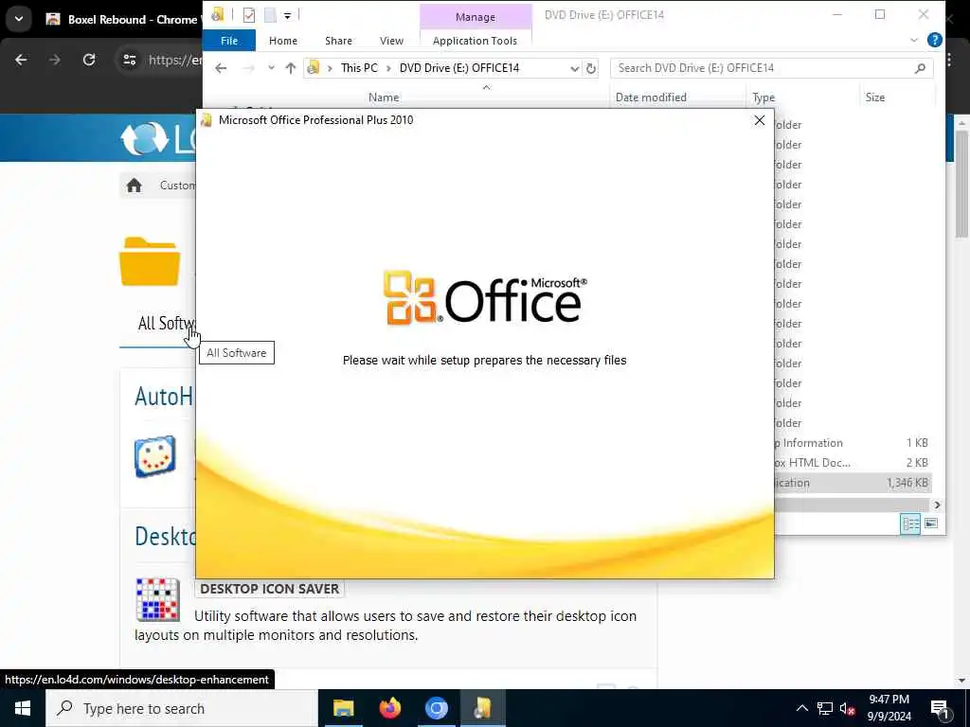This screenshot has width=970, height=727.
Task: Open the Deskto heading link on LO4D
Action: coord(165,536)
